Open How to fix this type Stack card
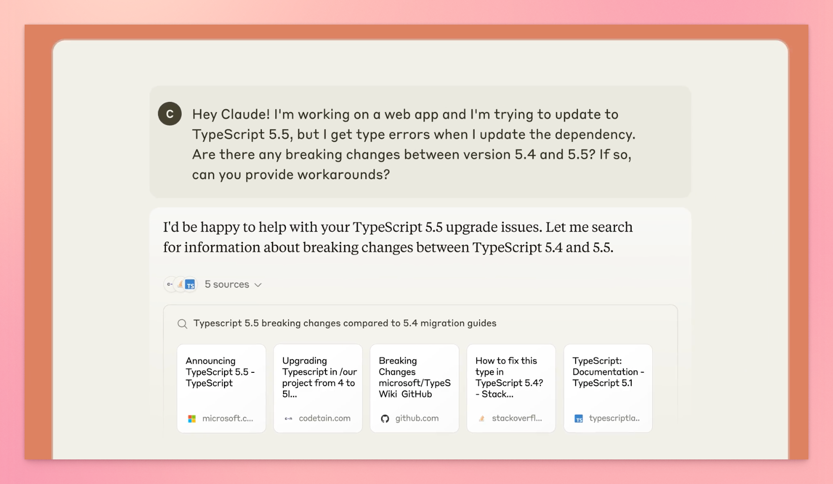The height and width of the screenshot is (484, 833). 511,389
